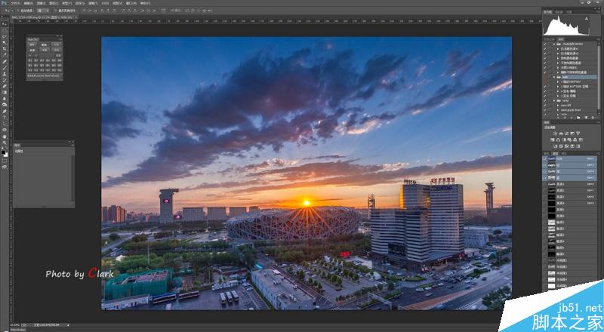Select the Horizontal Type tool
The height and width of the screenshot is (332, 604).
5,117
